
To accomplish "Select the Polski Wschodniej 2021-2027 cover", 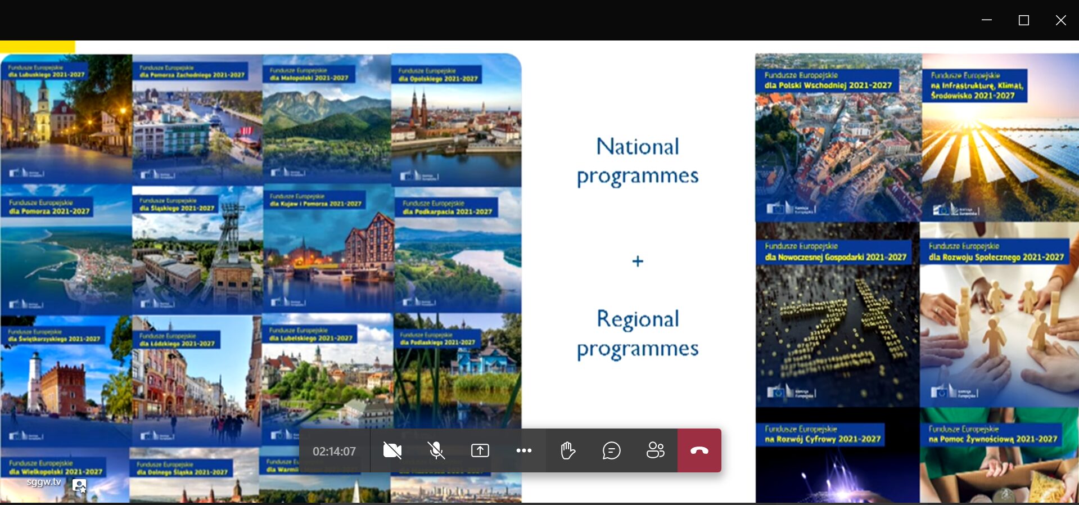I will (838, 138).
